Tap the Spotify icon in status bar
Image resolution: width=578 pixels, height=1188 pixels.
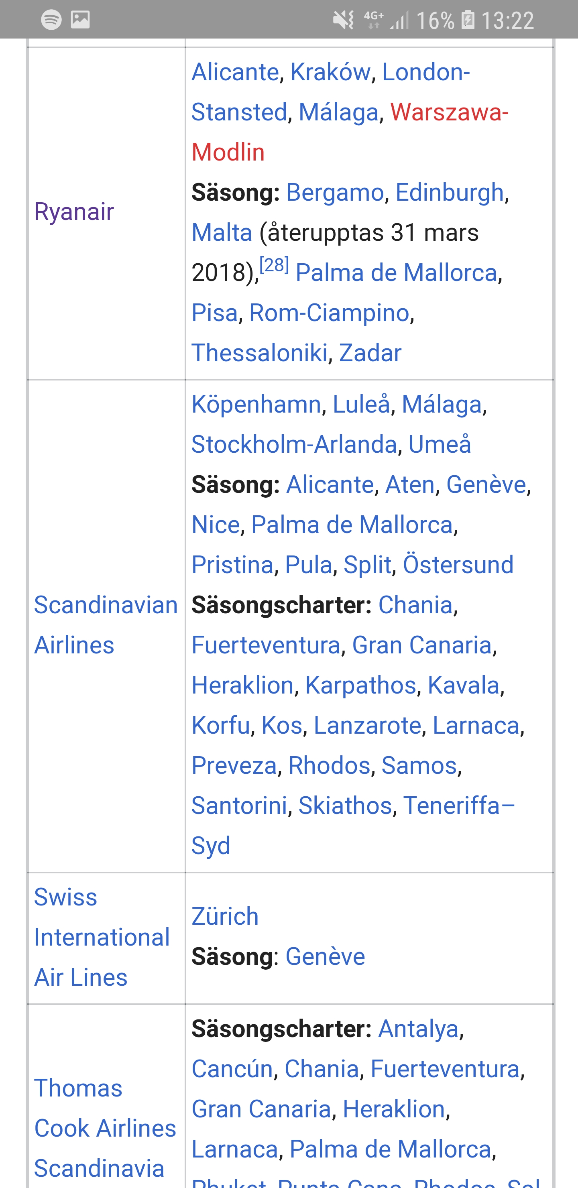51,19
